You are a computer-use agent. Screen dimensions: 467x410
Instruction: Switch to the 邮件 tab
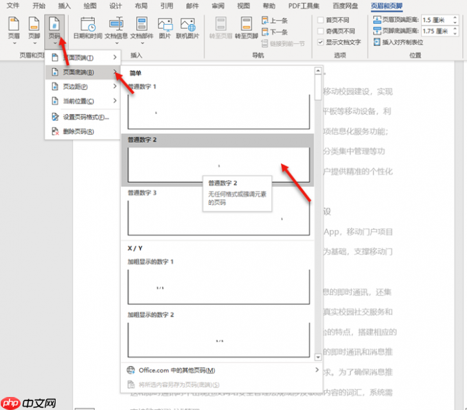click(x=192, y=5)
